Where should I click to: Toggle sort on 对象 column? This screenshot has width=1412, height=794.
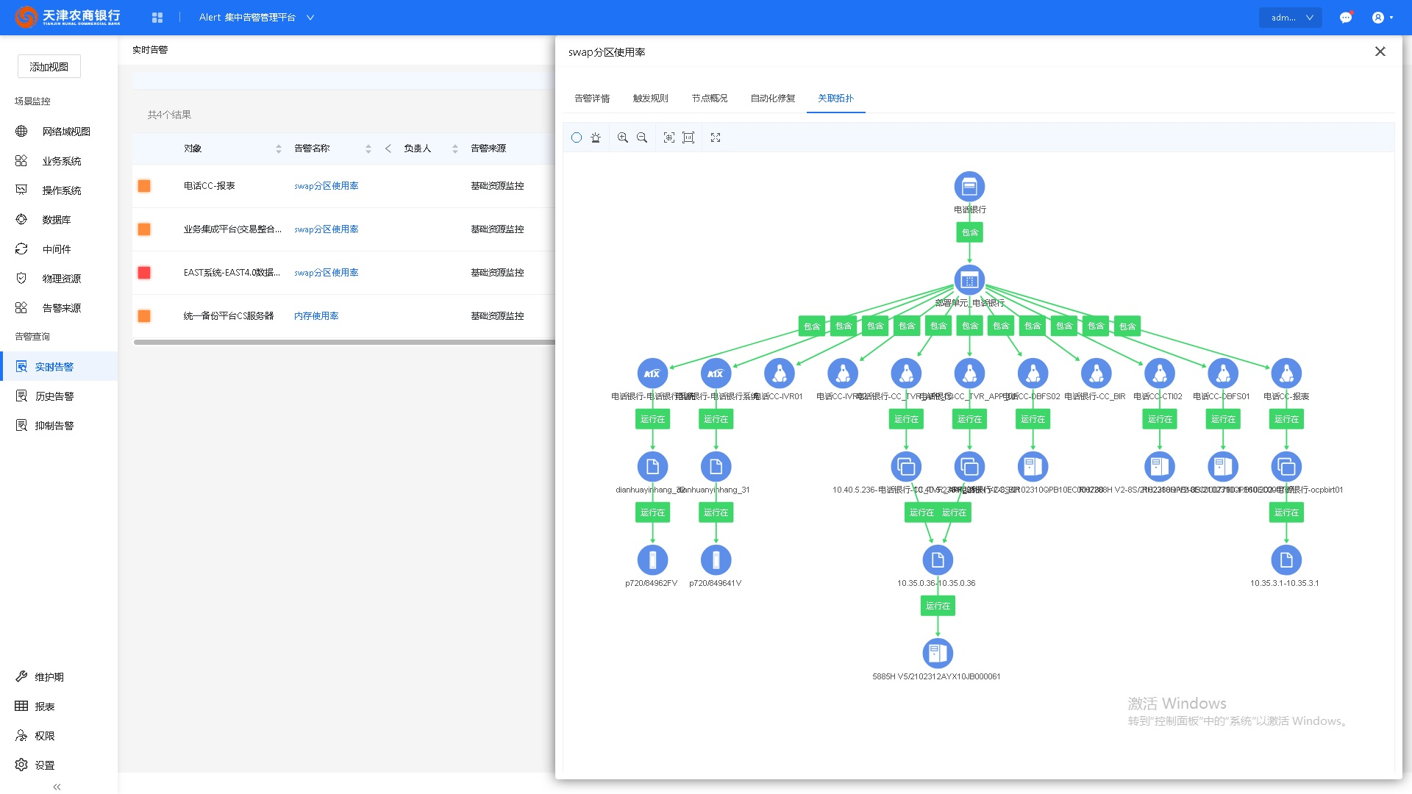[x=279, y=149]
